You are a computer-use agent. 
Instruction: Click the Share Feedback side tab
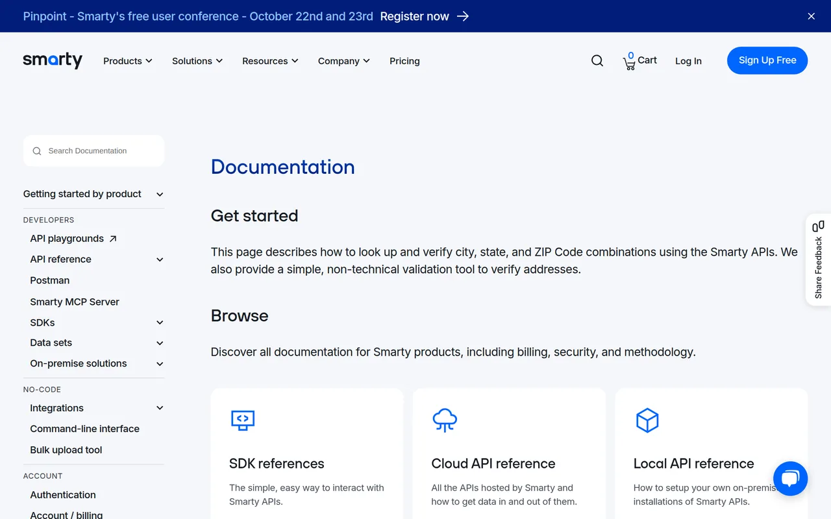pos(818,259)
